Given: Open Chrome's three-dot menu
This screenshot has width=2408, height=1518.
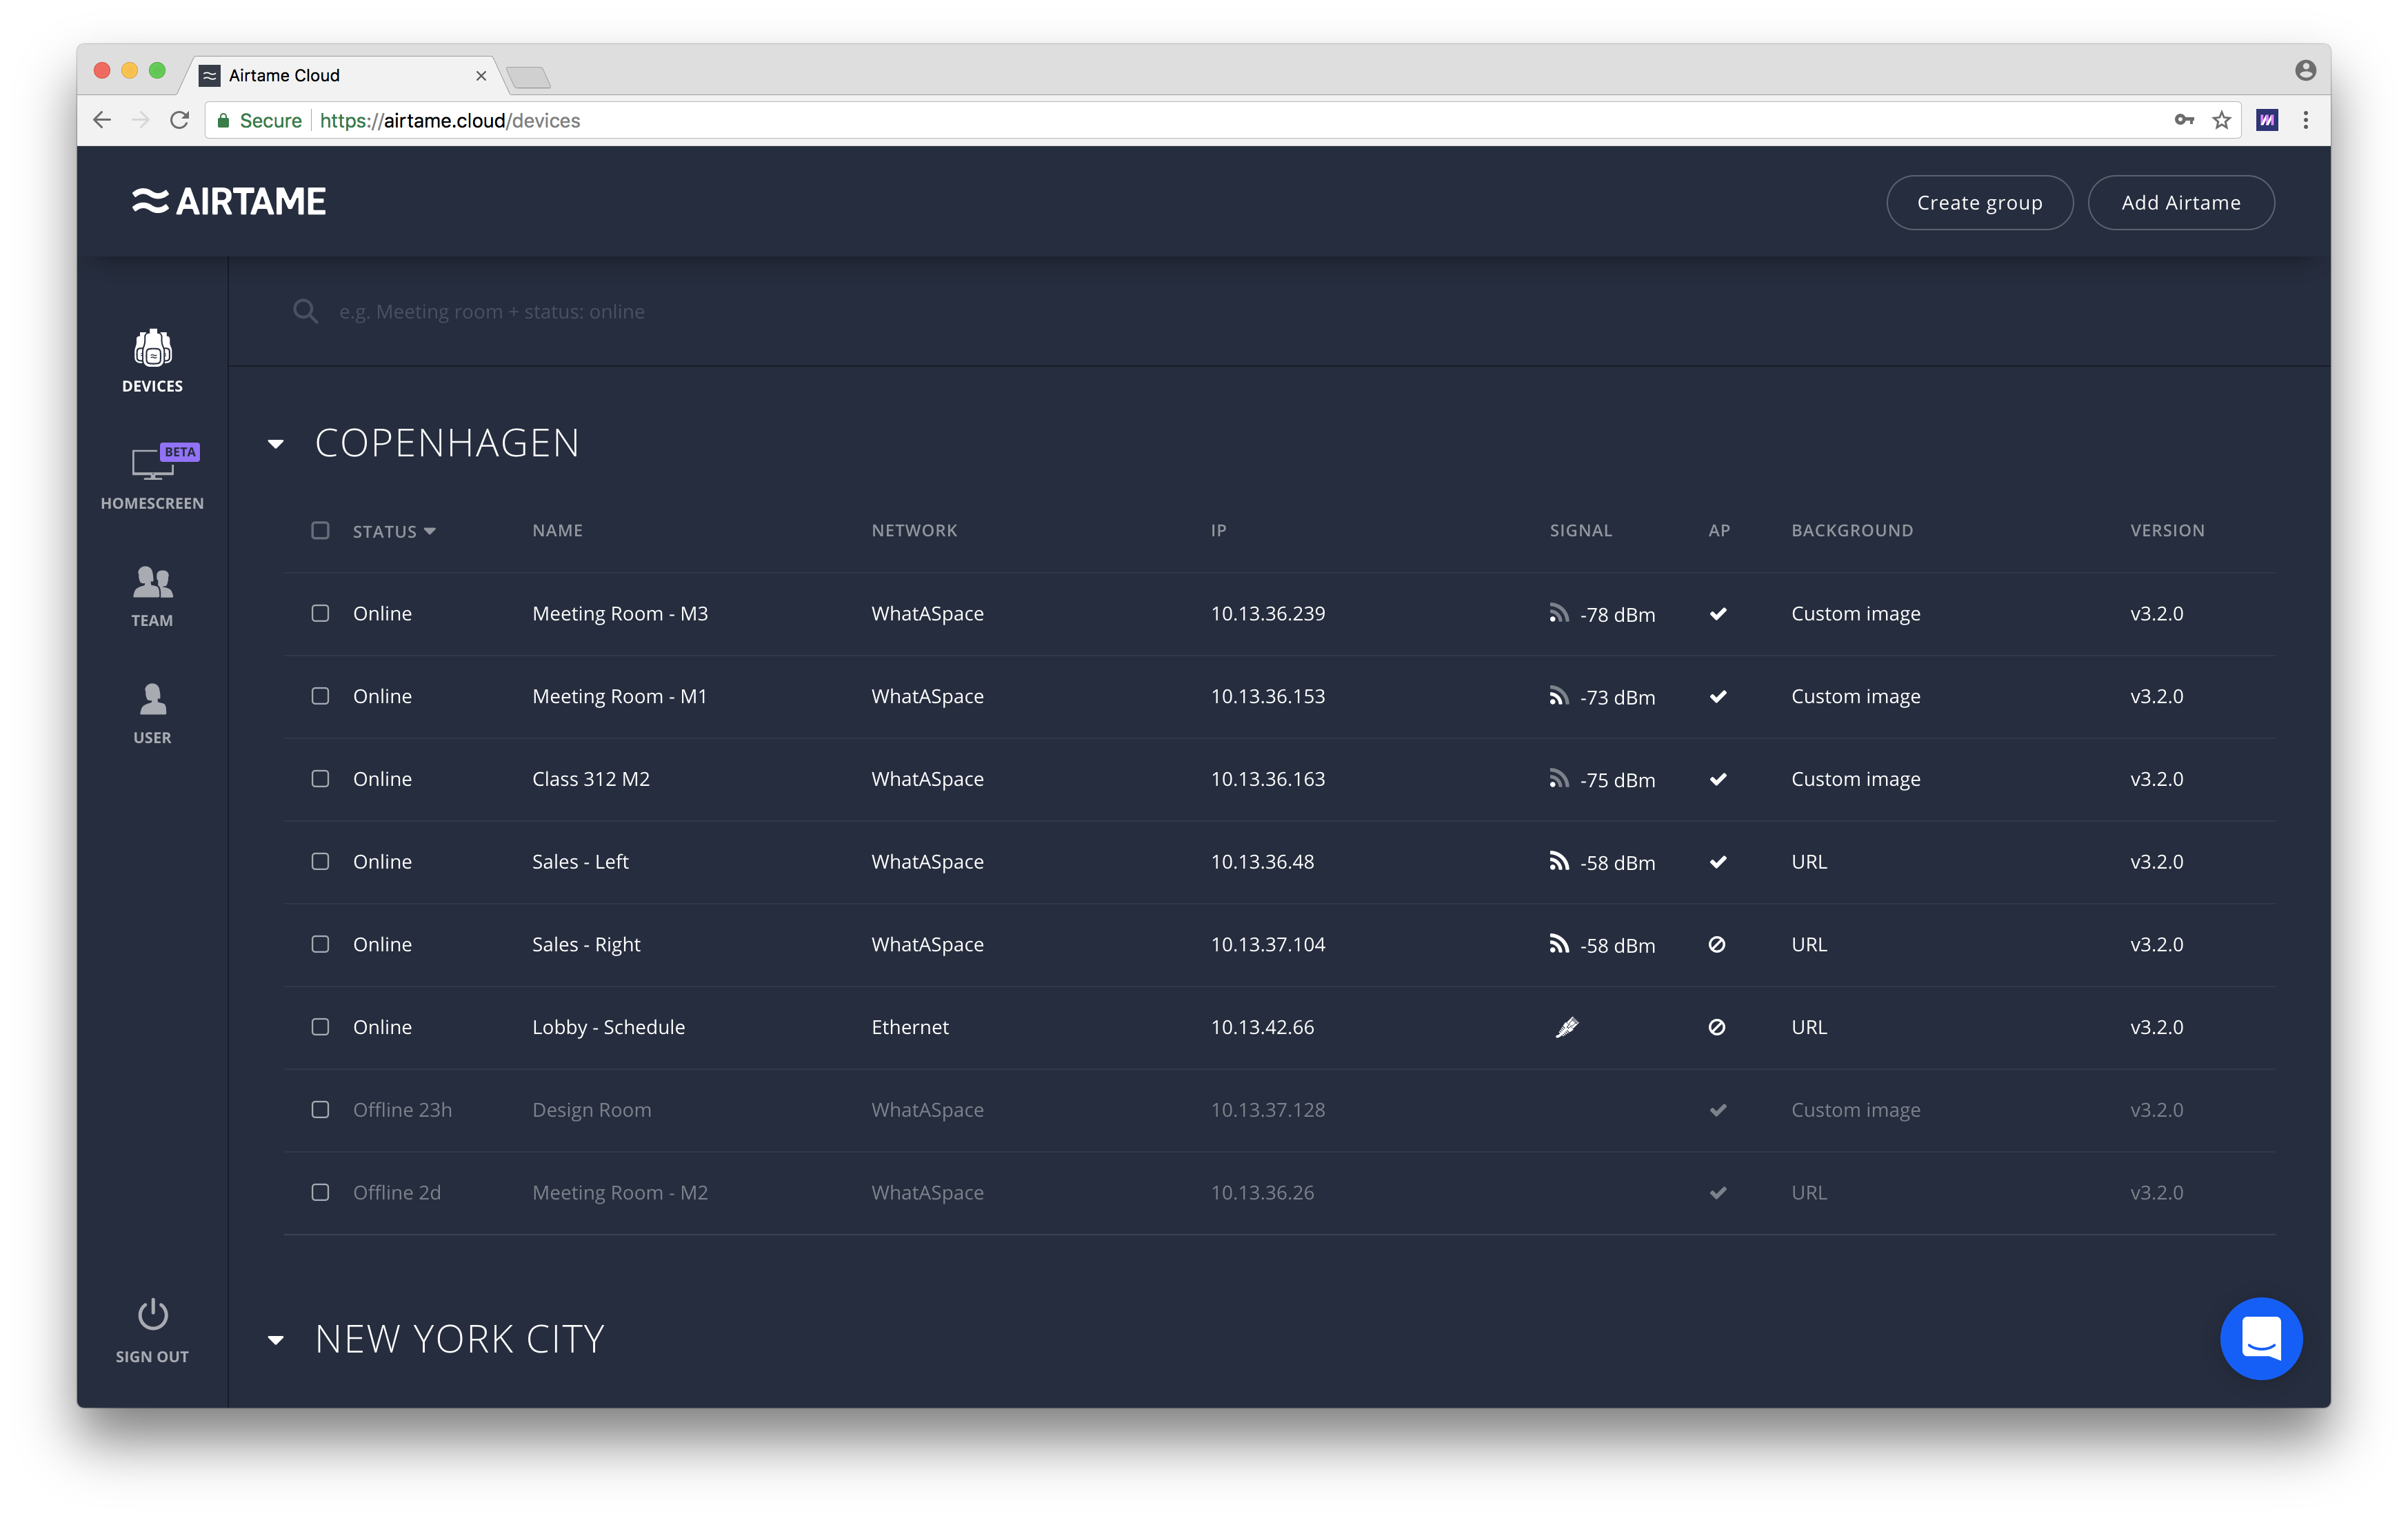Looking at the screenshot, I should [2305, 120].
